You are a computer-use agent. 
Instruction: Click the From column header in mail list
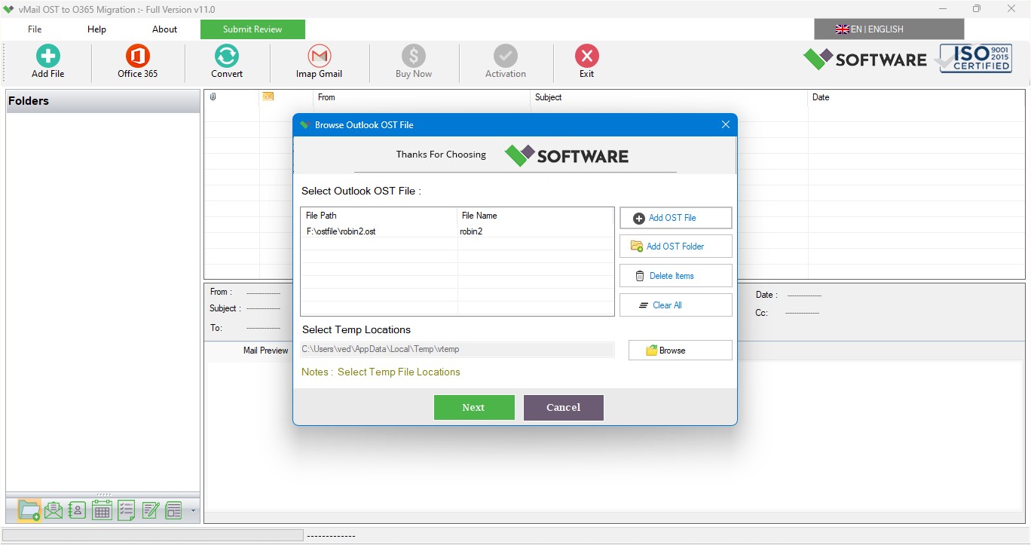(x=421, y=97)
